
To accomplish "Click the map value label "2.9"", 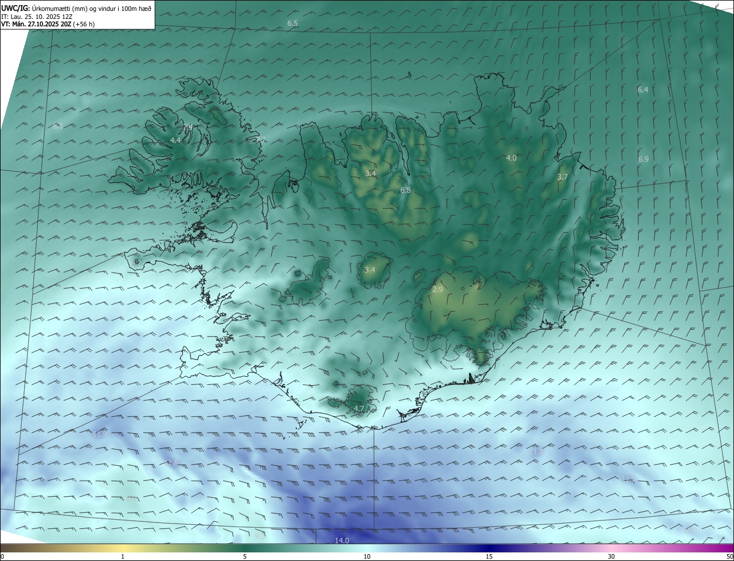I will [438, 290].
